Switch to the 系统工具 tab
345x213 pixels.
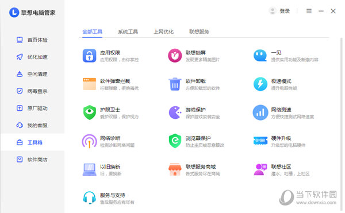128,32
